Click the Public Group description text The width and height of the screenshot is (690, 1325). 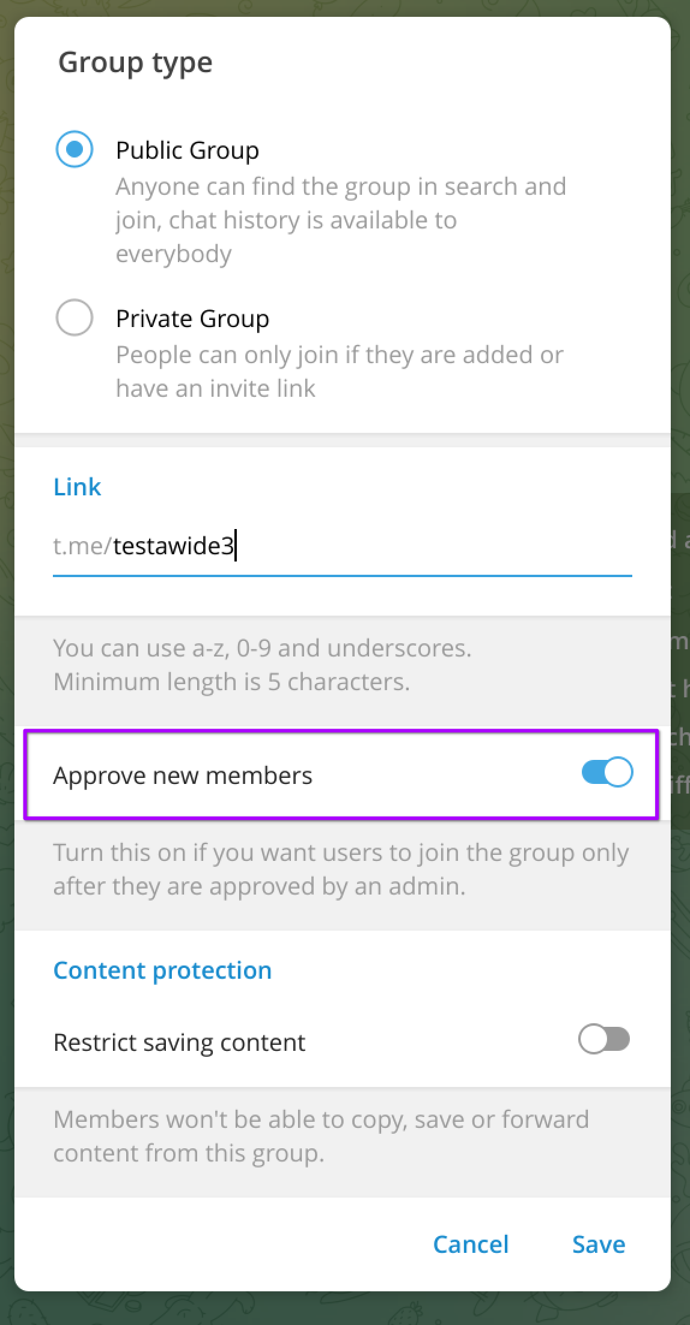pyautogui.click(x=340, y=220)
